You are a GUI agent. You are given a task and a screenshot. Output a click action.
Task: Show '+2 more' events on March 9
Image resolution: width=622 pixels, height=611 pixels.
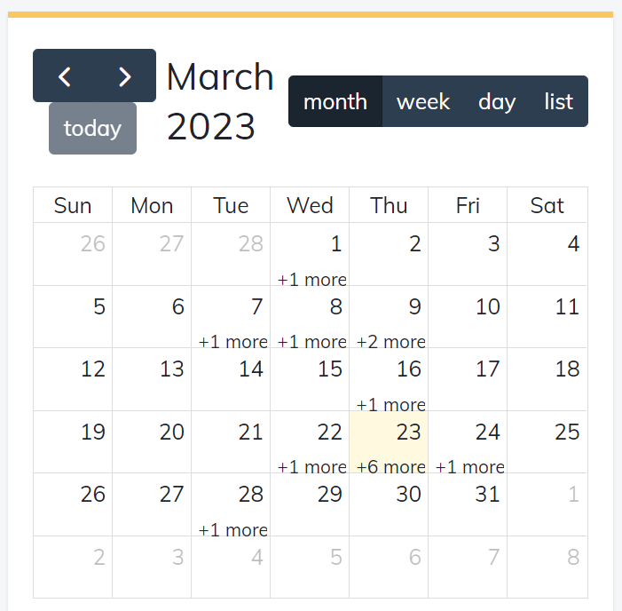(x=390, y=342)
